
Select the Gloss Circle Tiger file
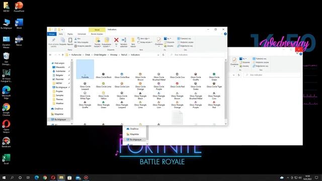click(214, 85)
